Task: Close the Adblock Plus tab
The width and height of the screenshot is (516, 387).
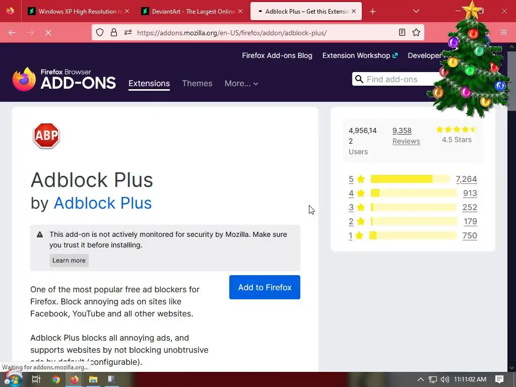Action: pyautogui.click(x=354, y=11)
